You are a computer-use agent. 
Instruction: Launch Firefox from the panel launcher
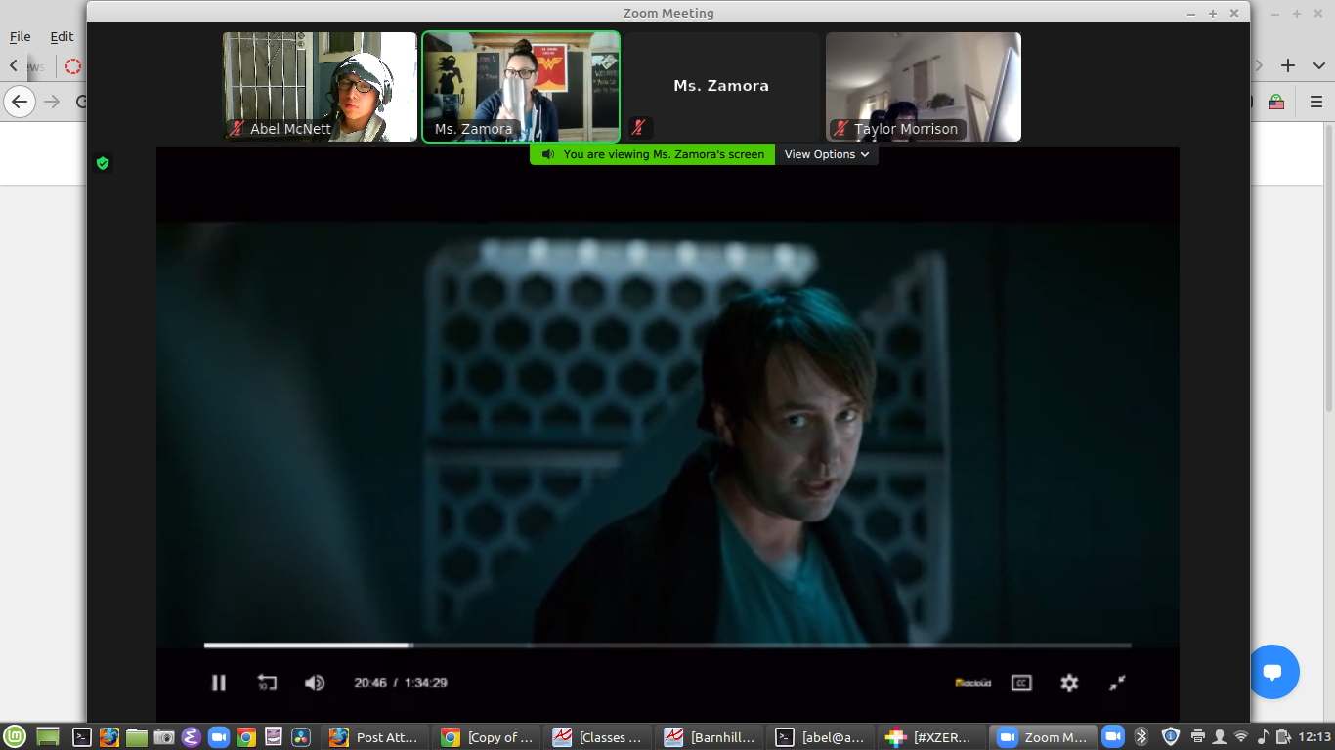click(109, 737)
